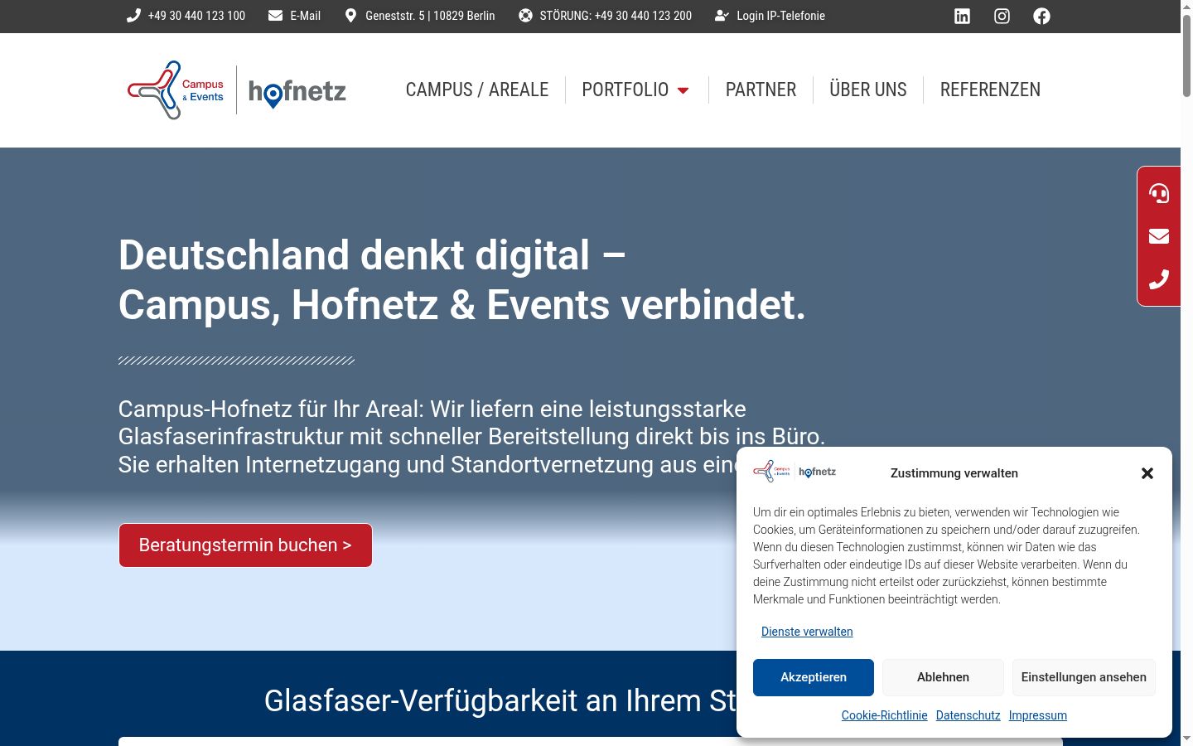This screenshot has height=746, width=1193.
Task: Open the PORTFOLIO menu item
Action: point(625,90)
